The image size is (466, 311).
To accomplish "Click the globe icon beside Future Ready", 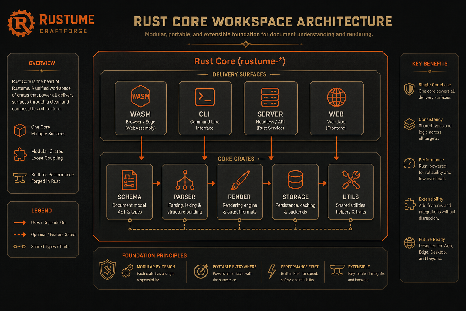I will click(x=410, y=243).
